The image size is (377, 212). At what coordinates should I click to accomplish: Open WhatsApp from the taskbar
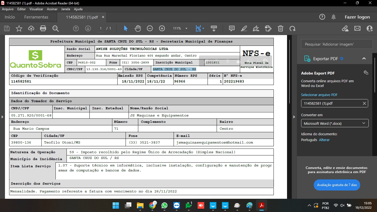pos(164,206)
